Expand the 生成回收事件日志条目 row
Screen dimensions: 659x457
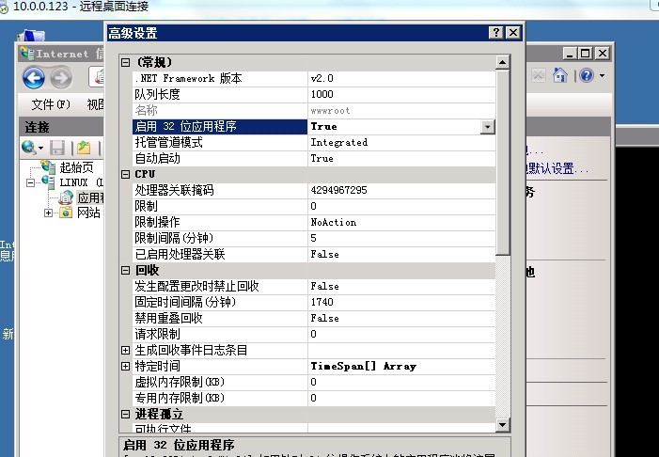click(125, 350)
